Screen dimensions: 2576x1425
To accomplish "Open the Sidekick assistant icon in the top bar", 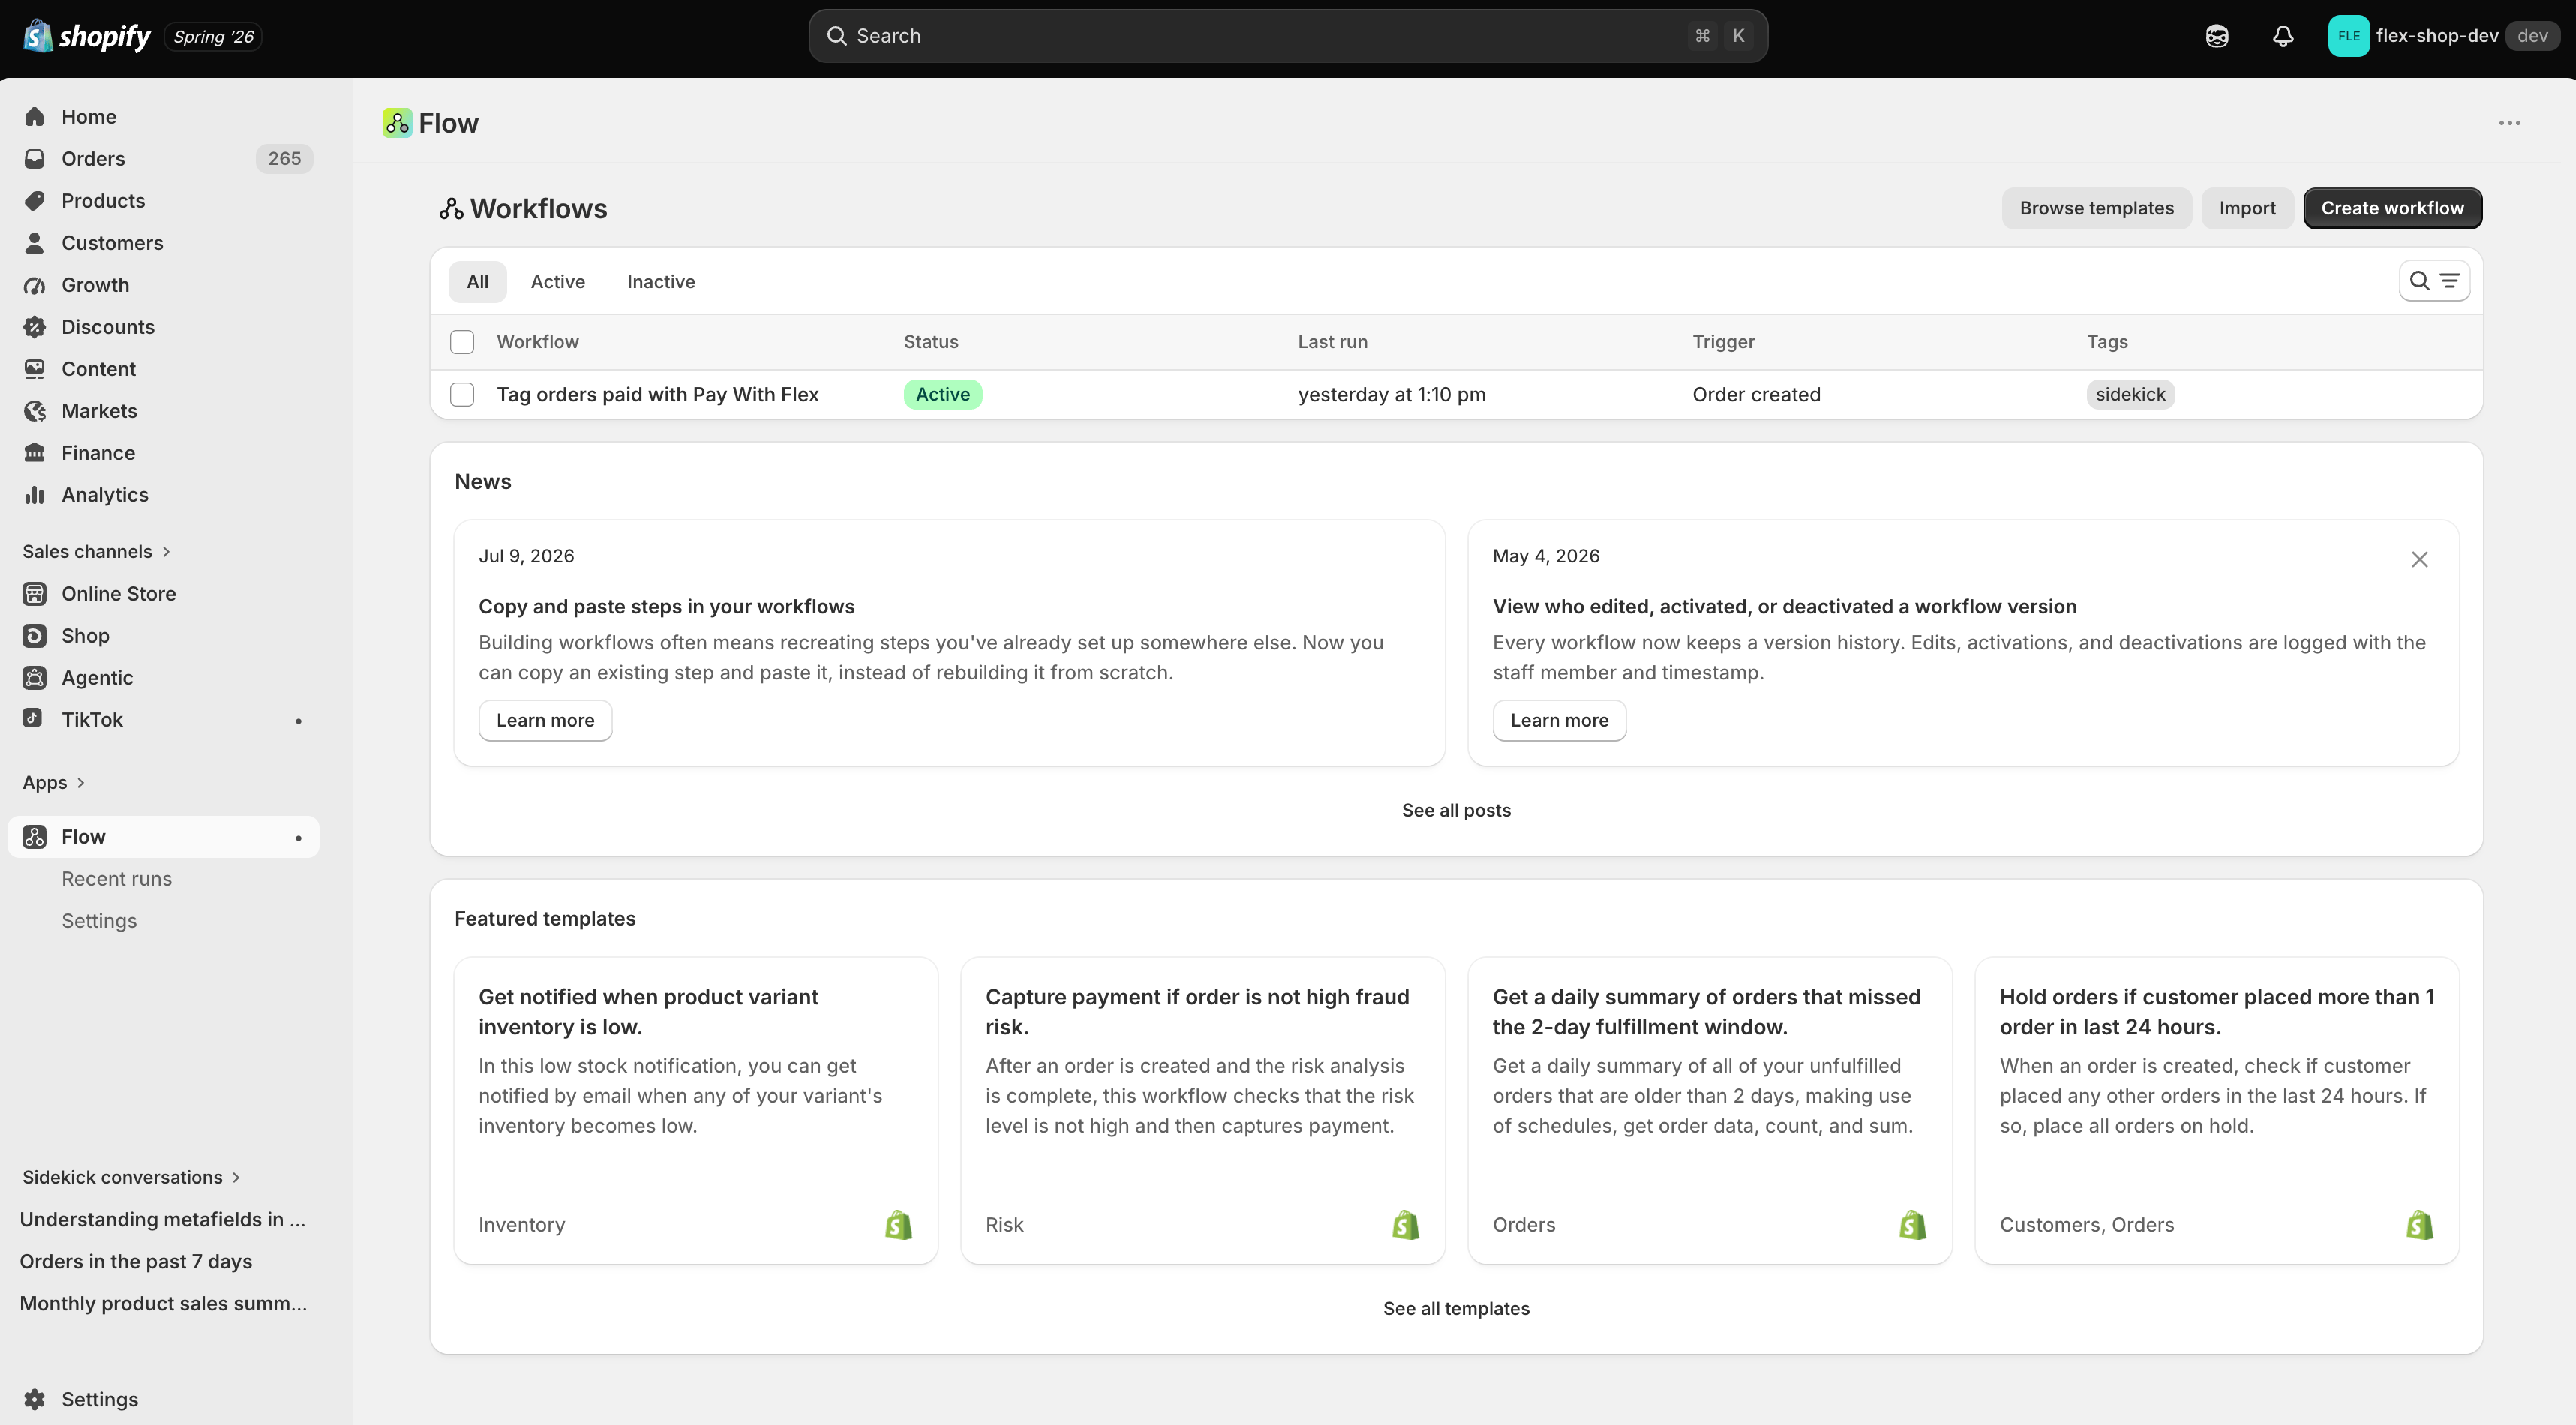I will [2217, 37].
